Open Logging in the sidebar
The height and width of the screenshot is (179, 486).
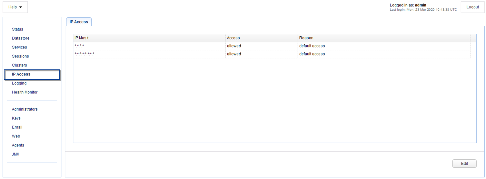[x=19, y=83]
